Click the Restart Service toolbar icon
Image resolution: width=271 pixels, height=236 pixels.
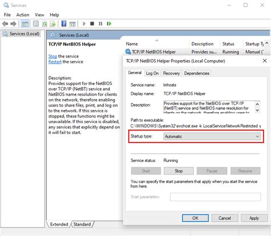pyautogui.click(x=109, y=24)
